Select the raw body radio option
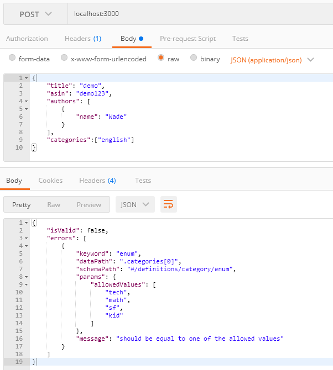Screen dimensions: 333x370 (161, 57)
